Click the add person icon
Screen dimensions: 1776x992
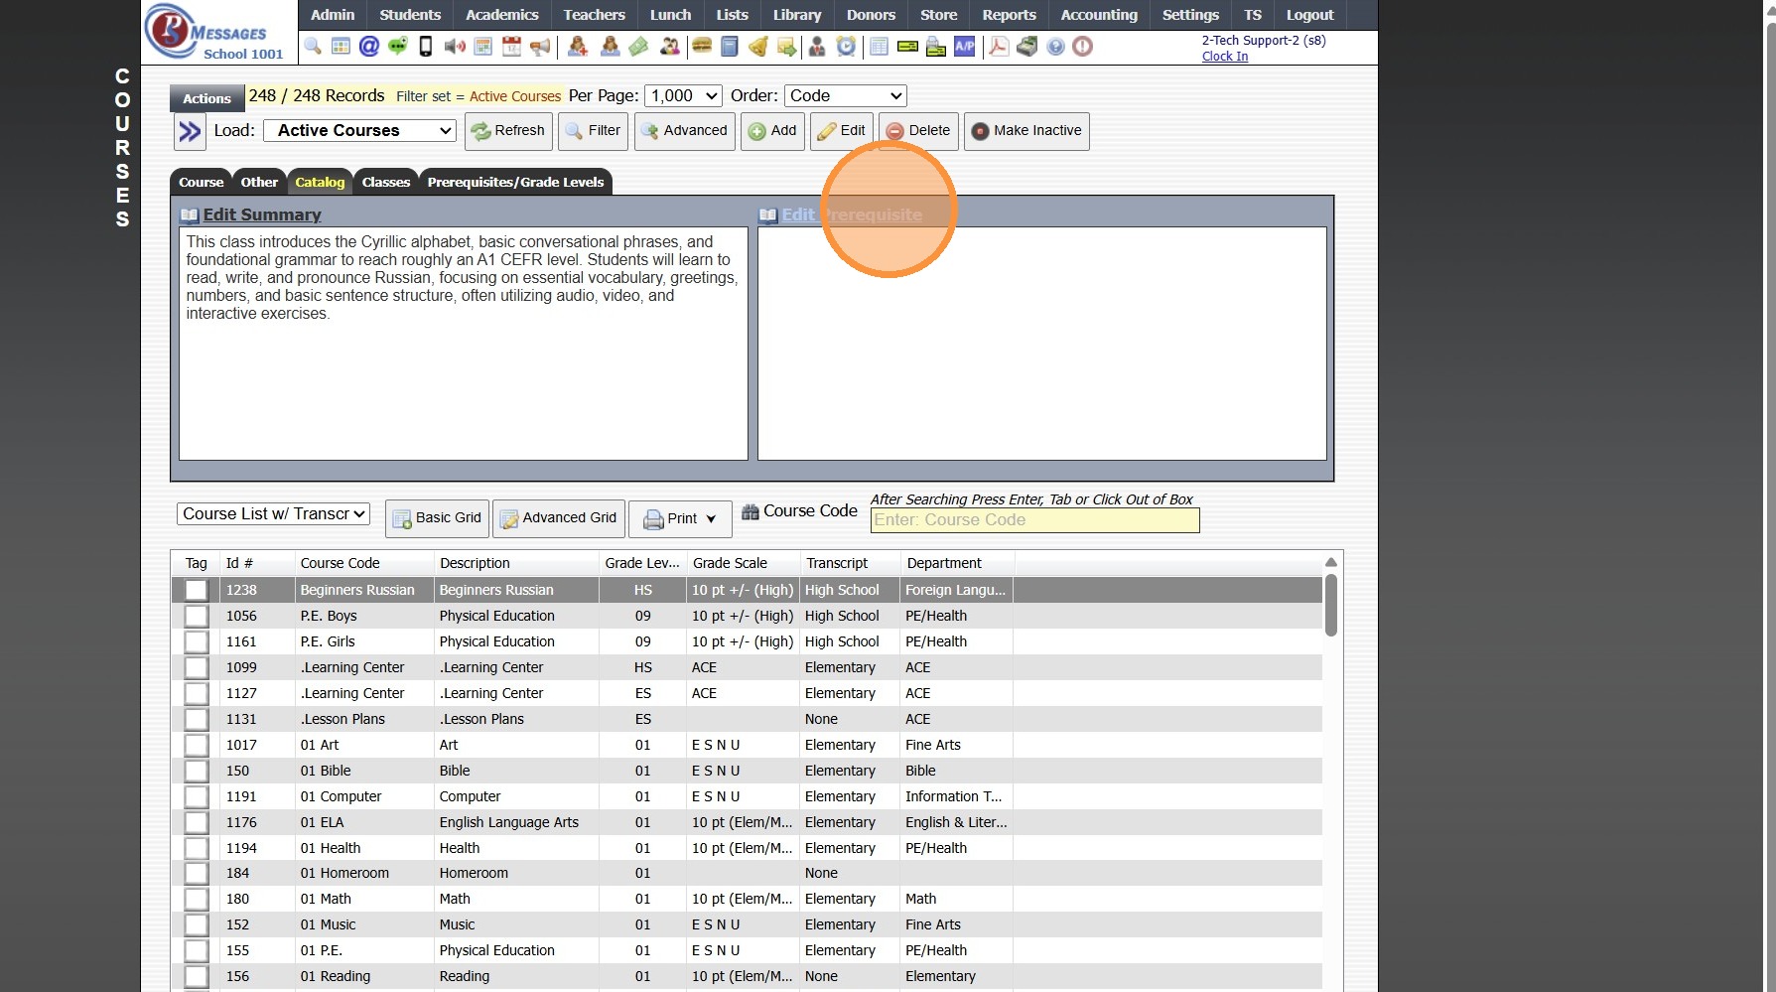(x=578, y=46)
